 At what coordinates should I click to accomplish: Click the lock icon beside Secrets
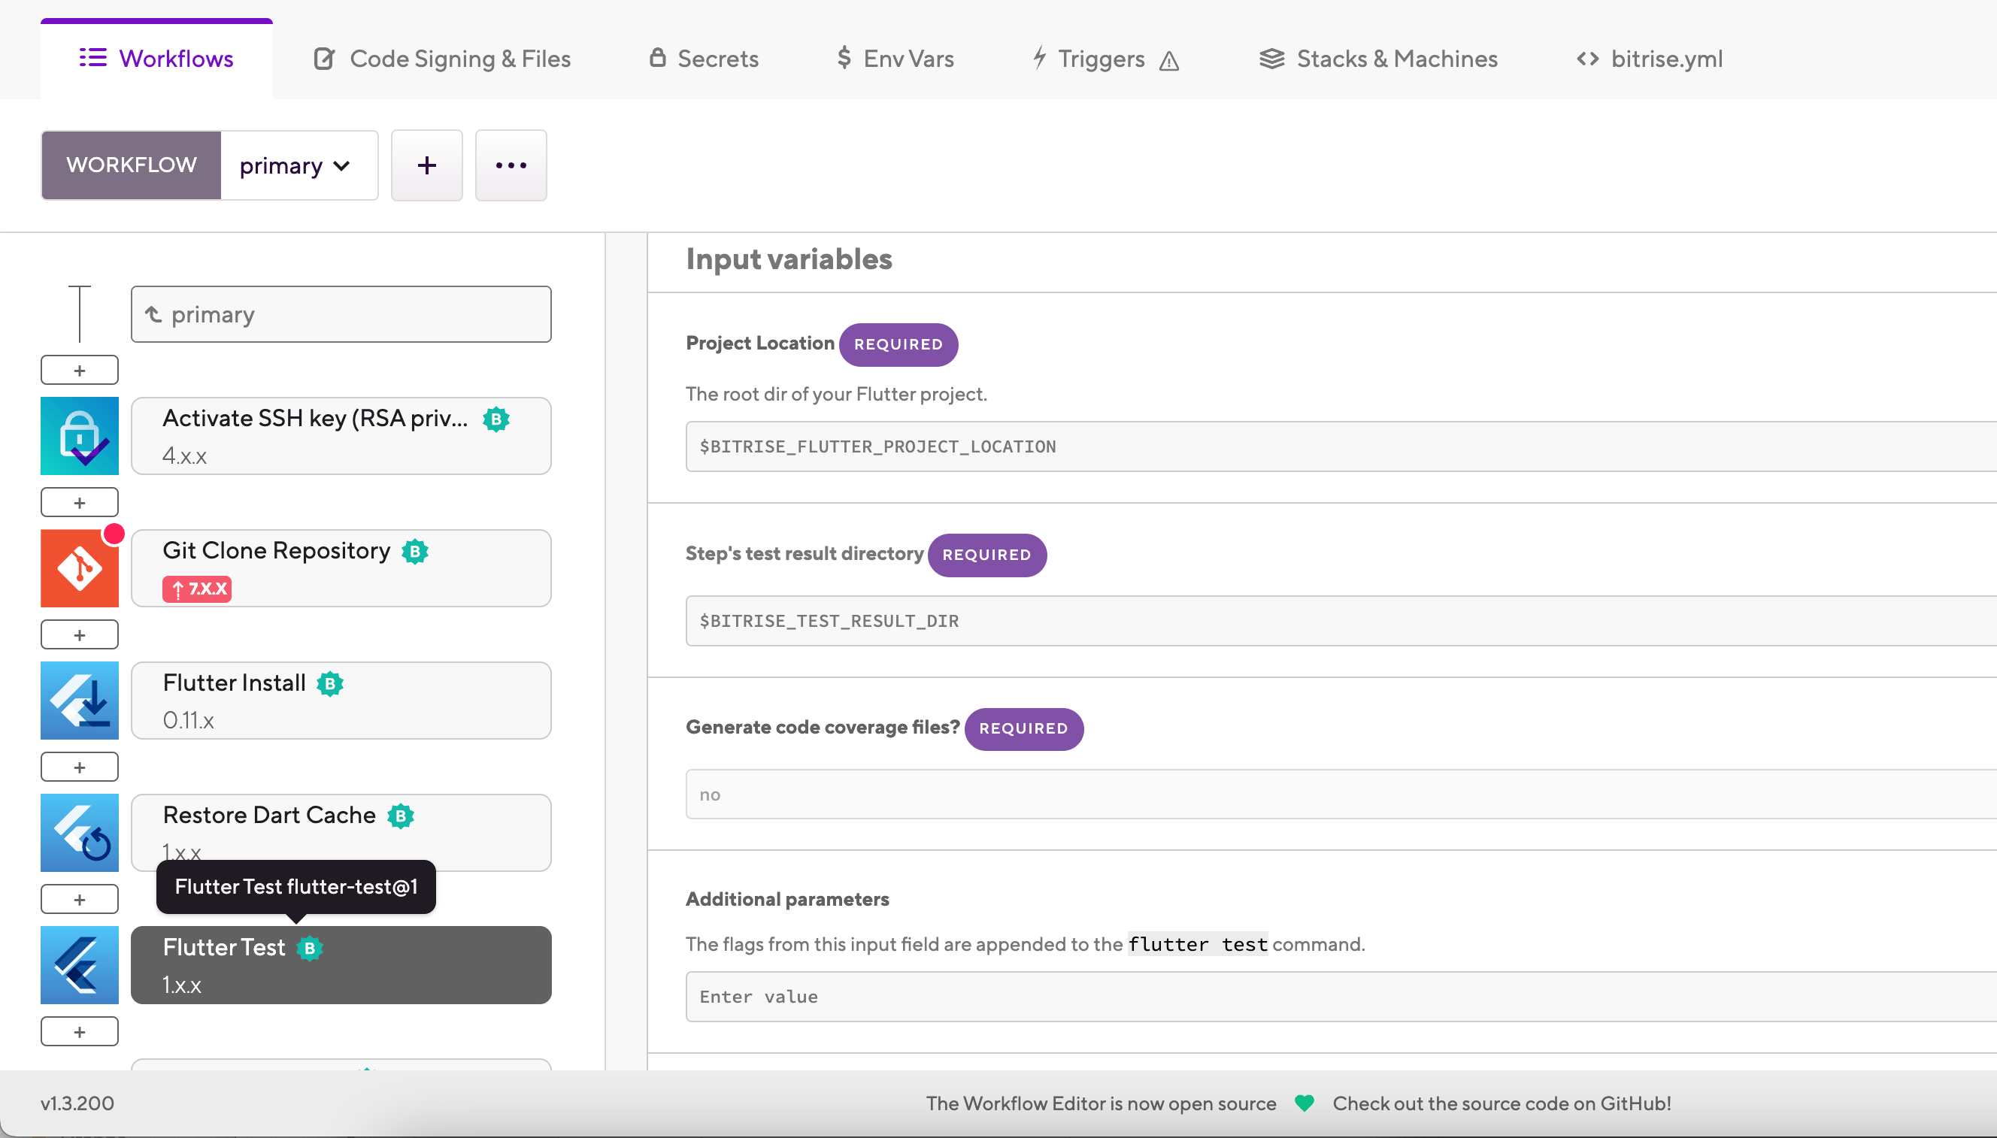[657, 58]
